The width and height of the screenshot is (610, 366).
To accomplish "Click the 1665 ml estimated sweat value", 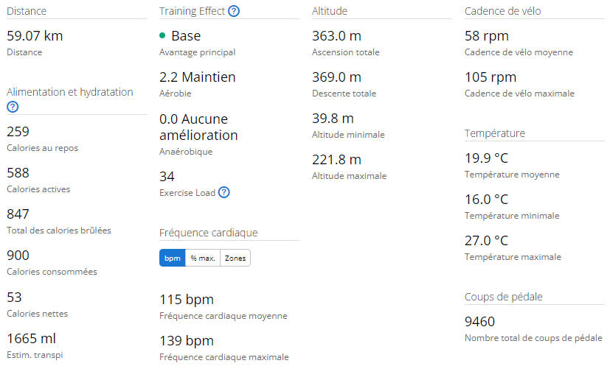I will 31,338.
